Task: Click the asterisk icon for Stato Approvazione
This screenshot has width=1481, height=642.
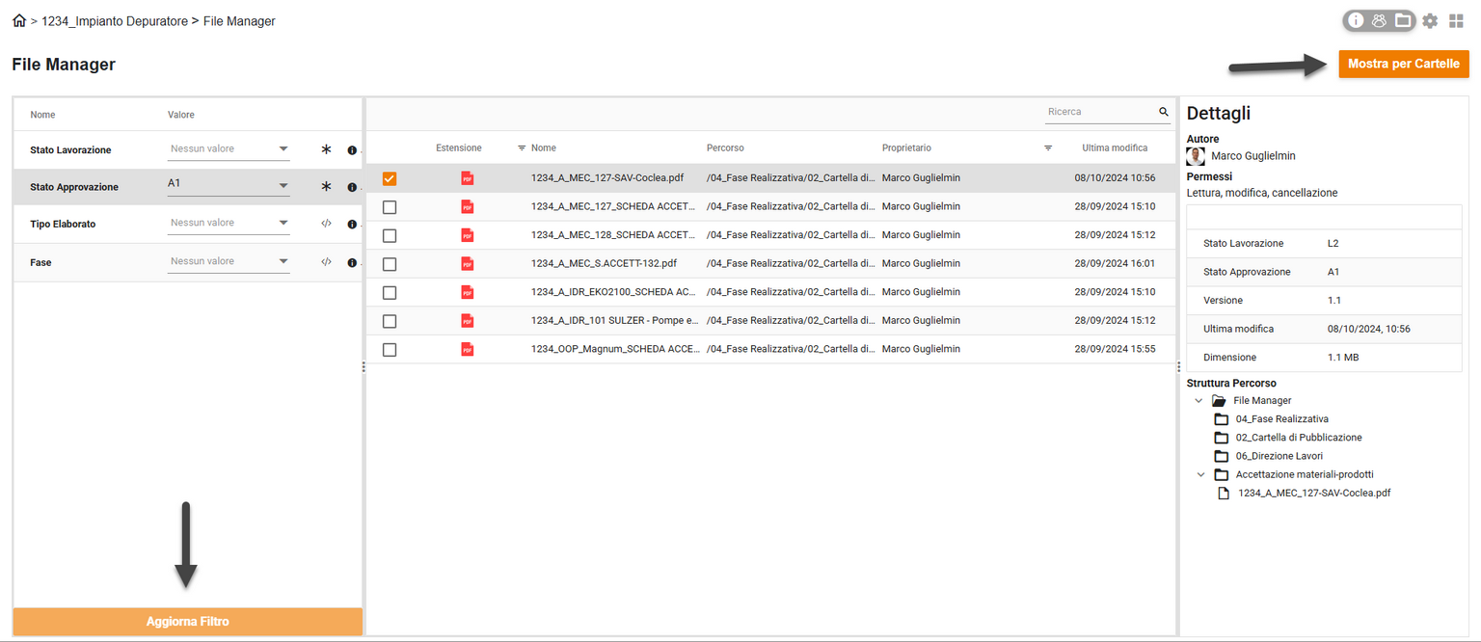Action: pos(326,187)
